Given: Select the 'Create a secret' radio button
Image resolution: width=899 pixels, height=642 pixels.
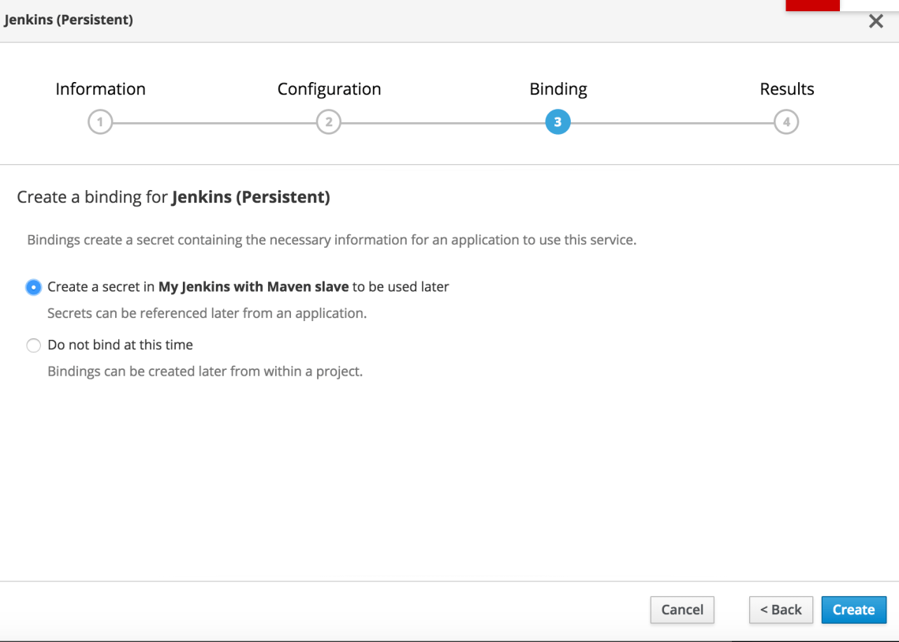Looking at the screenshot, I should click(x=33, y=287).
